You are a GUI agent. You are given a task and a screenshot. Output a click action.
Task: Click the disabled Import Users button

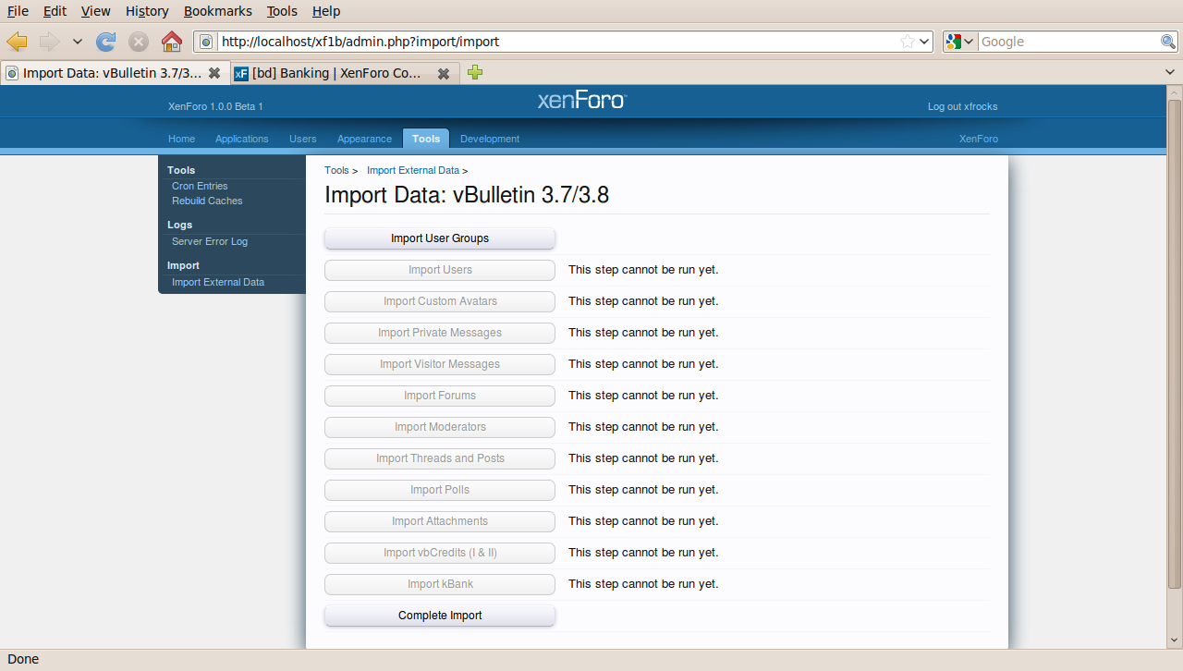tap(440, 270)
